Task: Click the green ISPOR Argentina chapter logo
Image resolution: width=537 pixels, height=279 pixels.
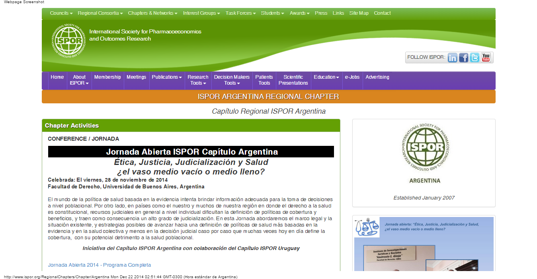Action: tap(425, 148)
